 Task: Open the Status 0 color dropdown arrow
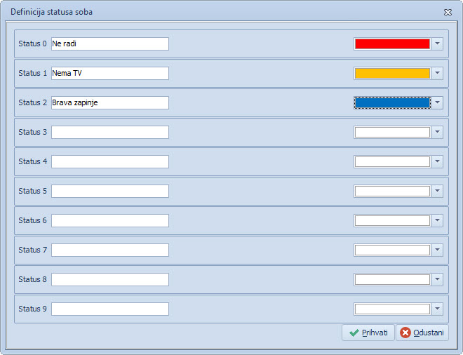click(x=438, y=43)
